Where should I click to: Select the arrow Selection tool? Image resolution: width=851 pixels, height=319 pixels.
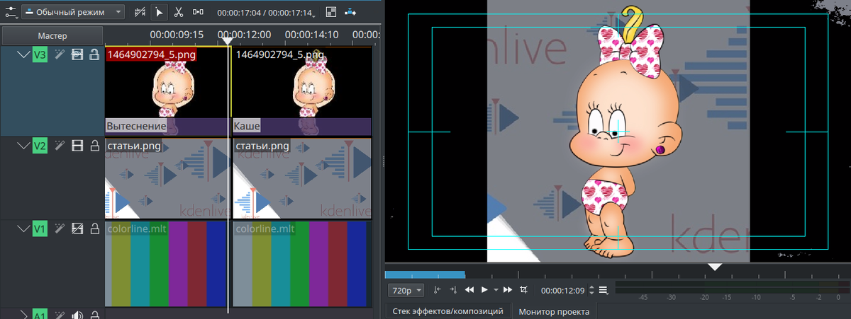159,12
